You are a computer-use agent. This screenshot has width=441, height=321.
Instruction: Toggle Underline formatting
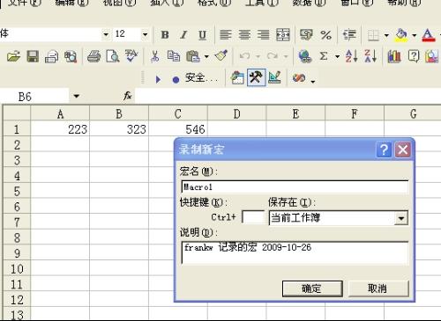click(x=202, y=35)
